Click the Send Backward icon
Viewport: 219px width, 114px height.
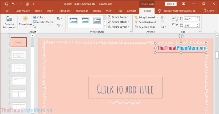click(136, 22)
